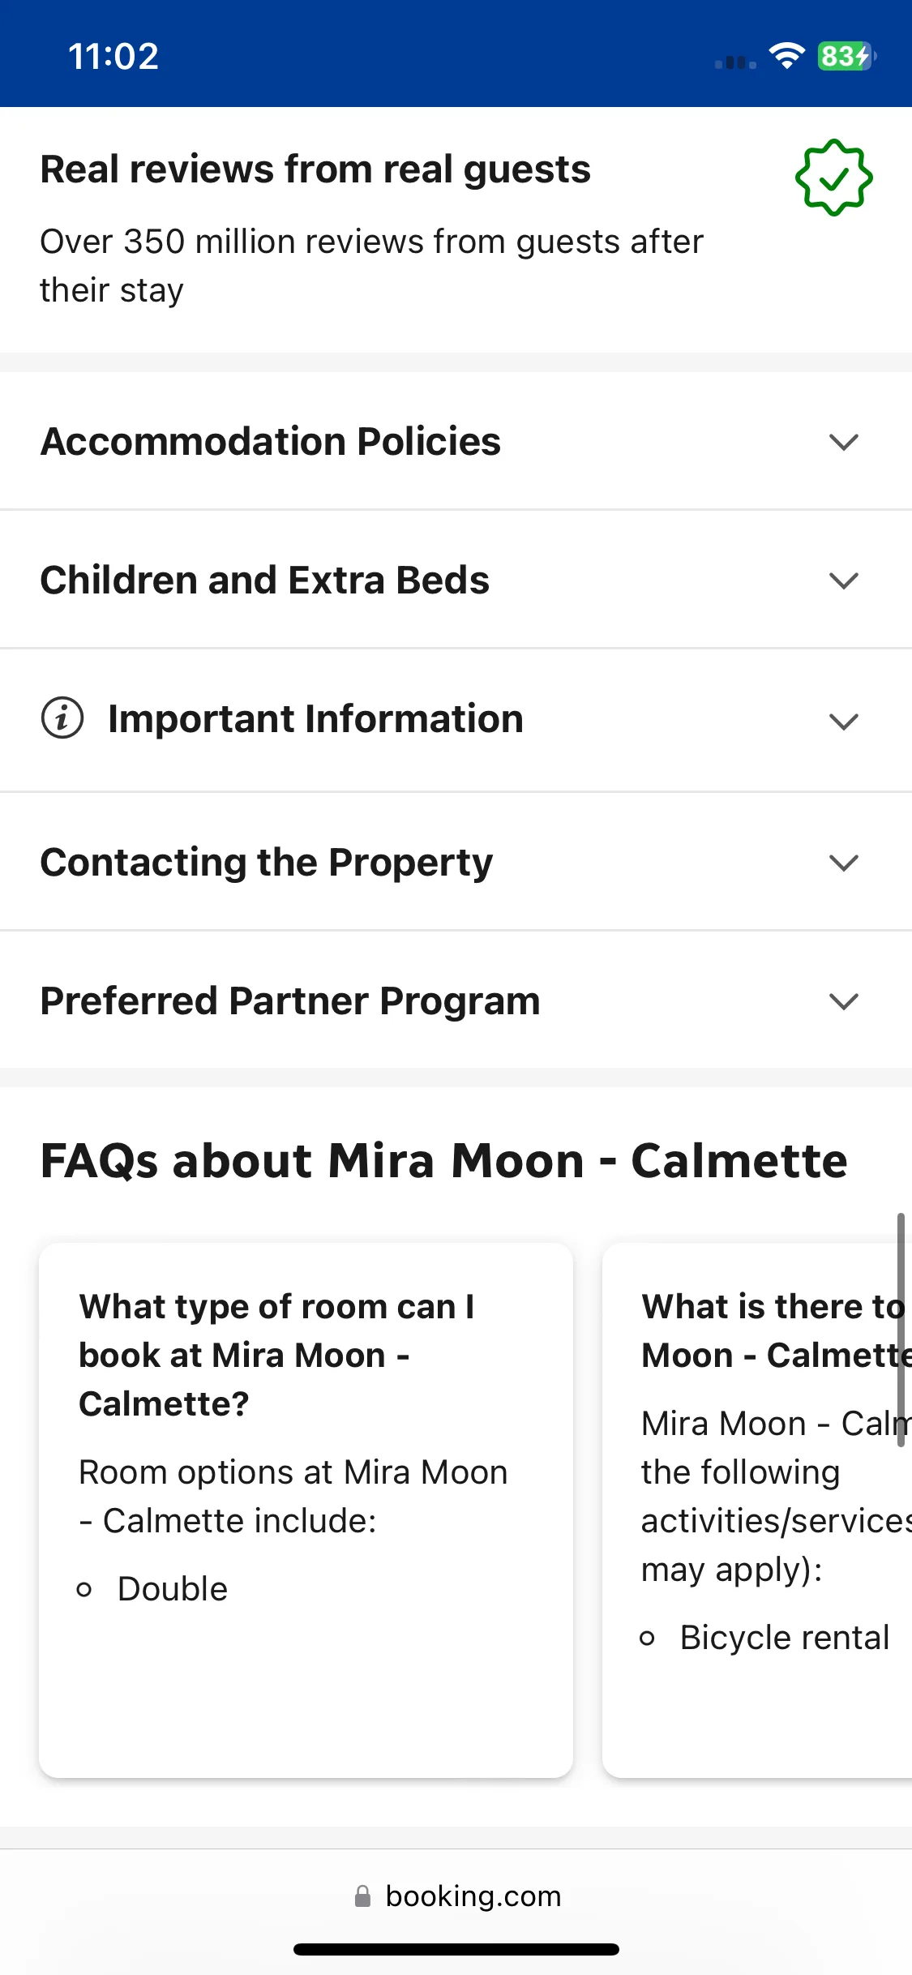Tap the info icon beside Important Information
This screenshot has height=1975, width=912.
(62, 718)
